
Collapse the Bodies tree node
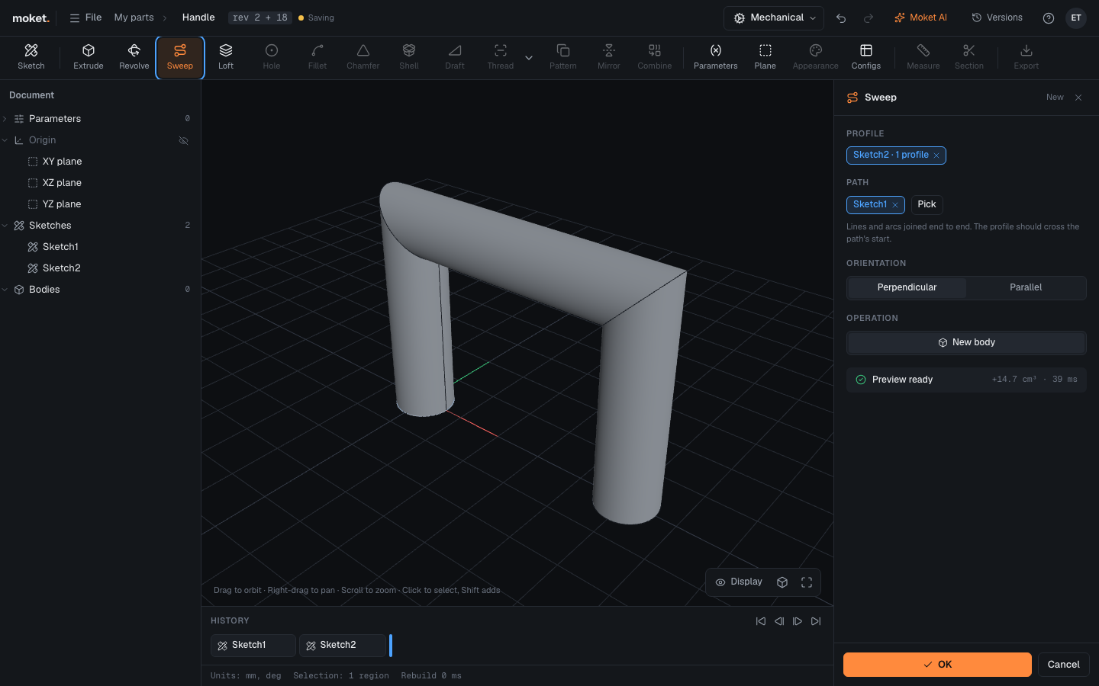click(5, 290)
